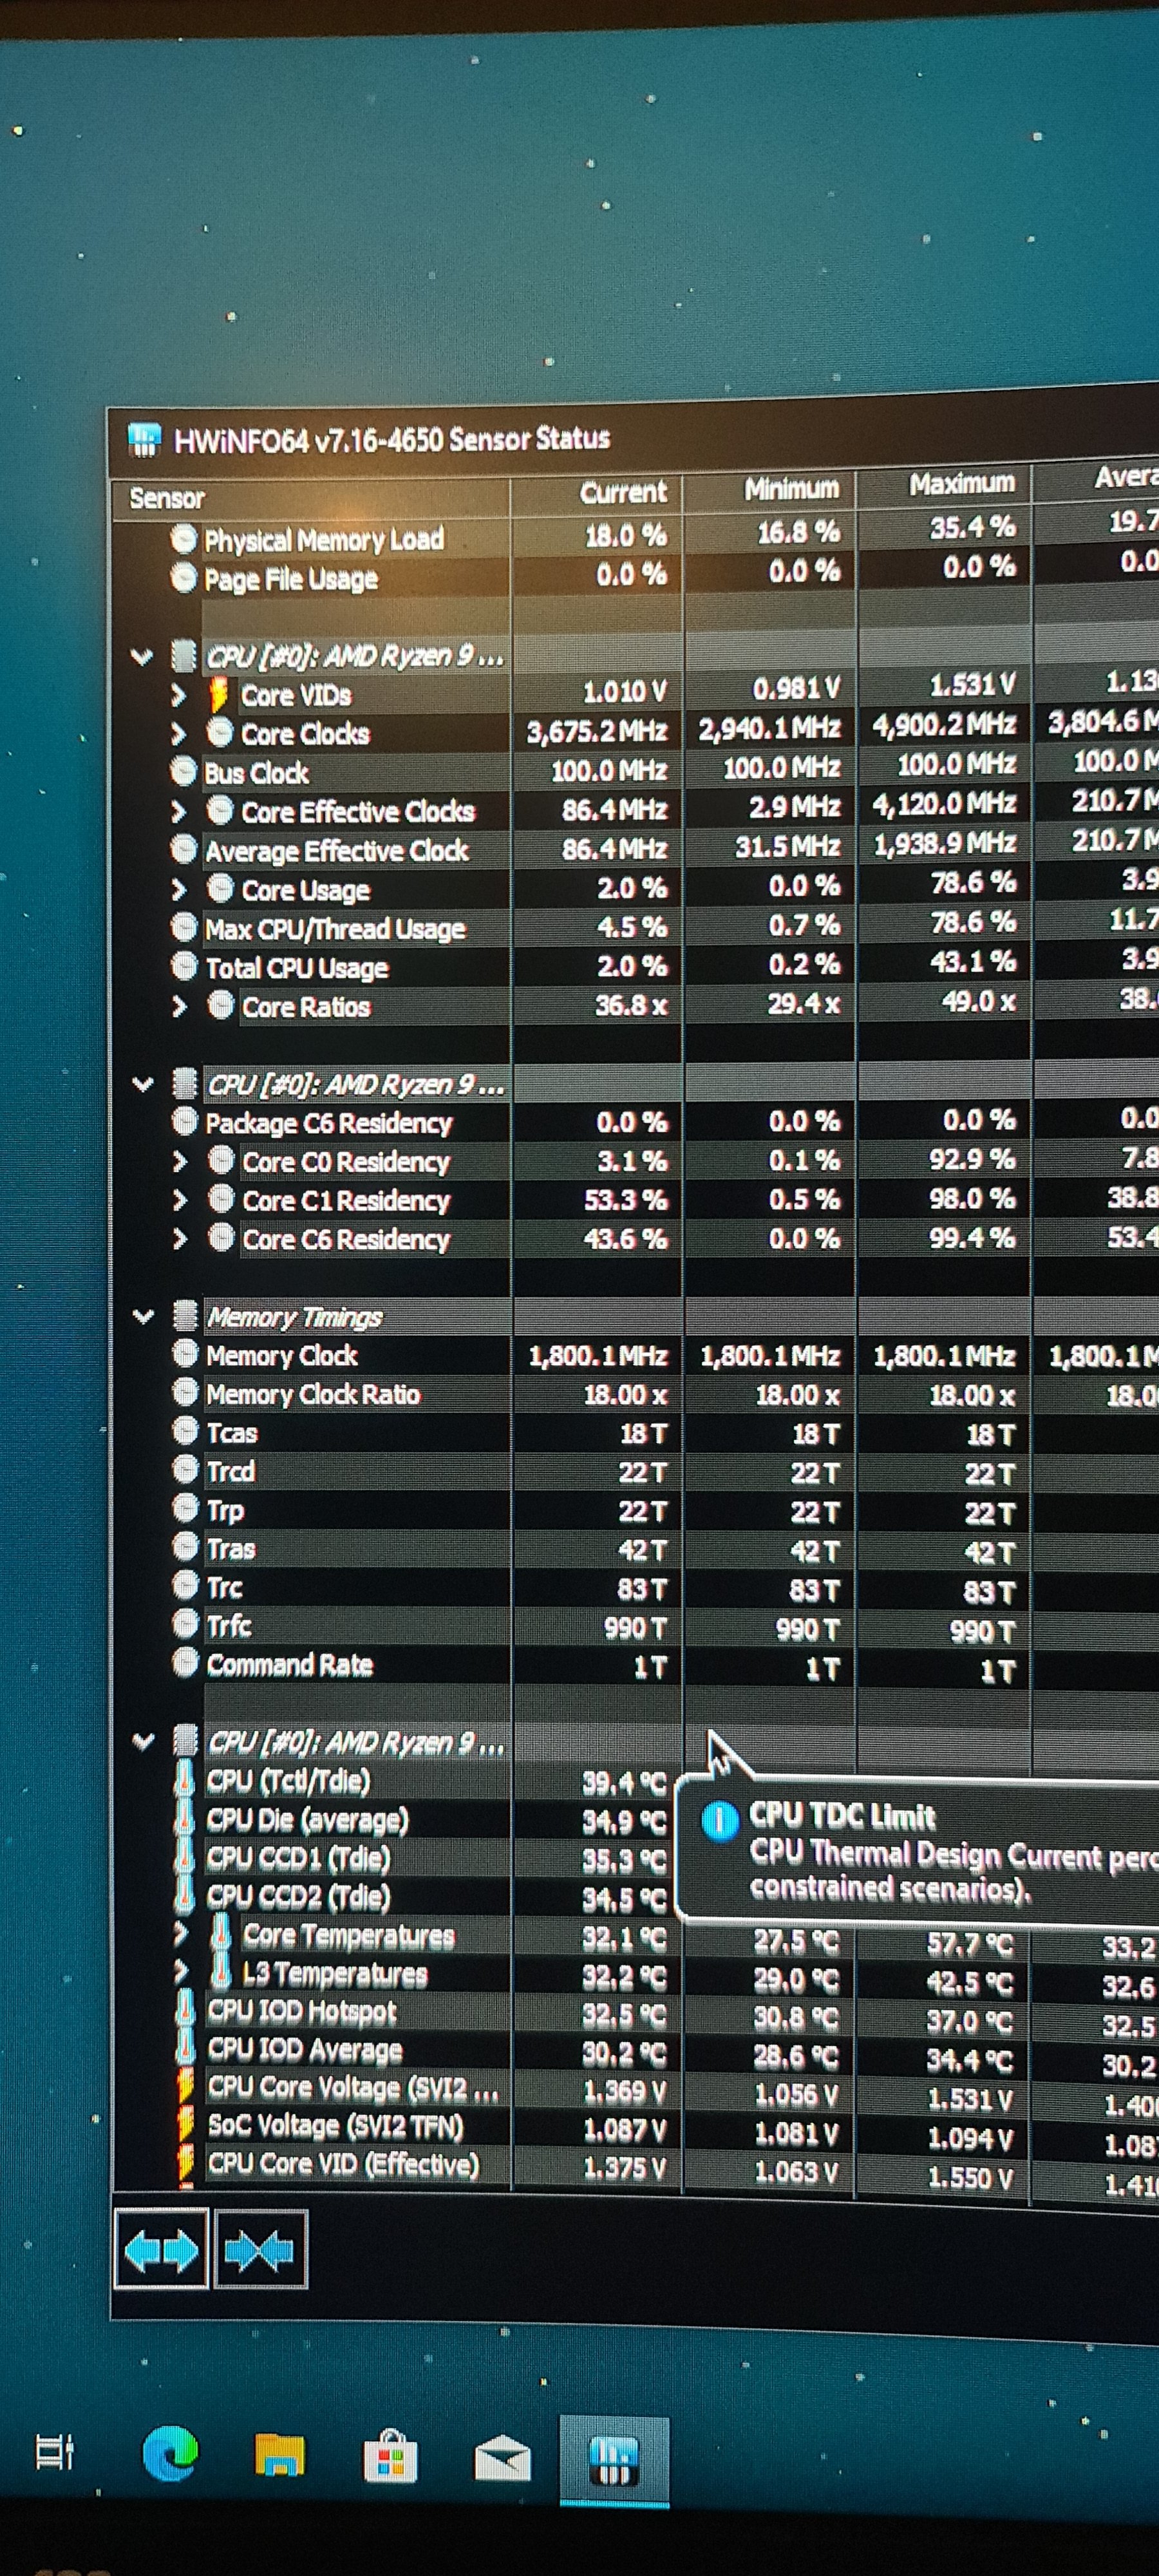Select the Memory Clock Ratio row
Screen dimensions: 1159x2576
coord(313,1394)
